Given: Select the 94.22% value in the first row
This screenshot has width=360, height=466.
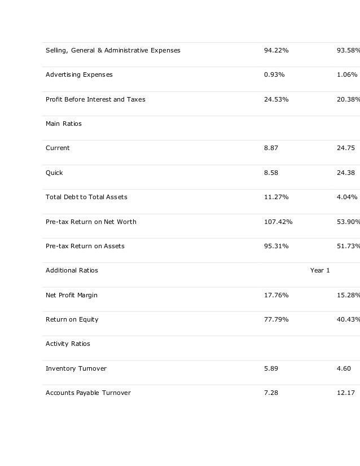Looking at the screenshot, I should tap(276, 51).
